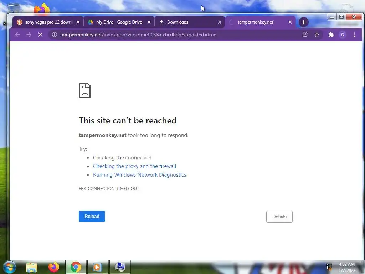Close the sony vegas pro tab
The height and width of the screenshot is (274, 365).
tap(78, 22)
